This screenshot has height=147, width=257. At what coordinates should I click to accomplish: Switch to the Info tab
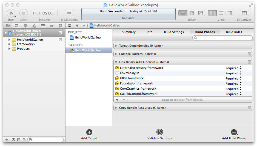[150, 32]
